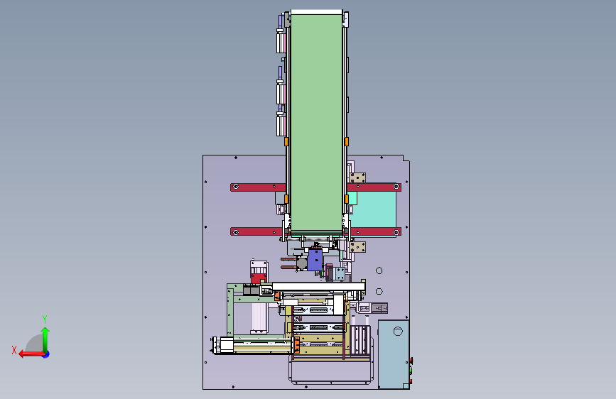Screen dimensions: 616x399
Task: Click the red X axis arrow of the triad
Action: coord(31,354)
